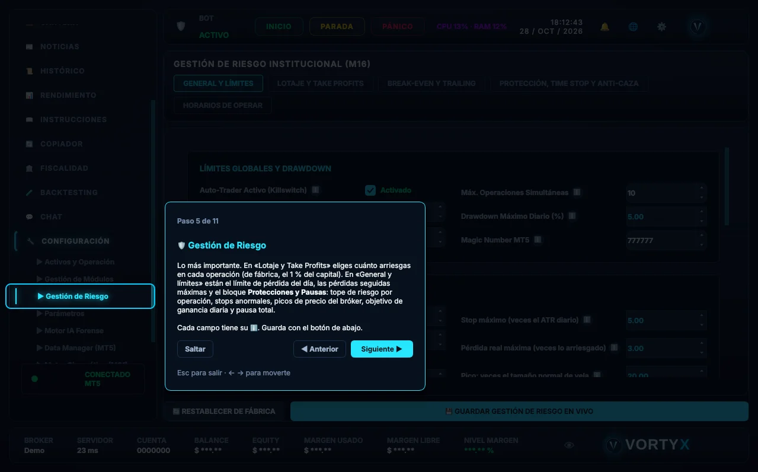The image size is (758, 472).
Task: Click the Chat bubble icon
Action: coord(29,217)
